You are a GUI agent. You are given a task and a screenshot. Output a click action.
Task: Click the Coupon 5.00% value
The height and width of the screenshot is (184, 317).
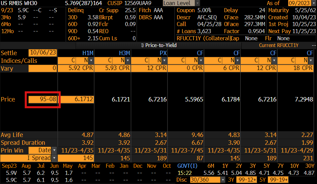204,10
